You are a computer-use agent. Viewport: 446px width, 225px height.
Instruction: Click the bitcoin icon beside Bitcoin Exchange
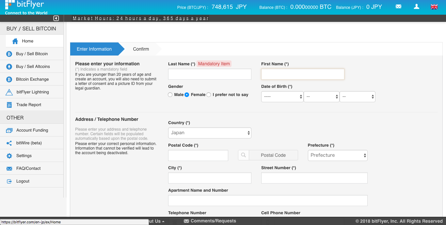[9, 79]
